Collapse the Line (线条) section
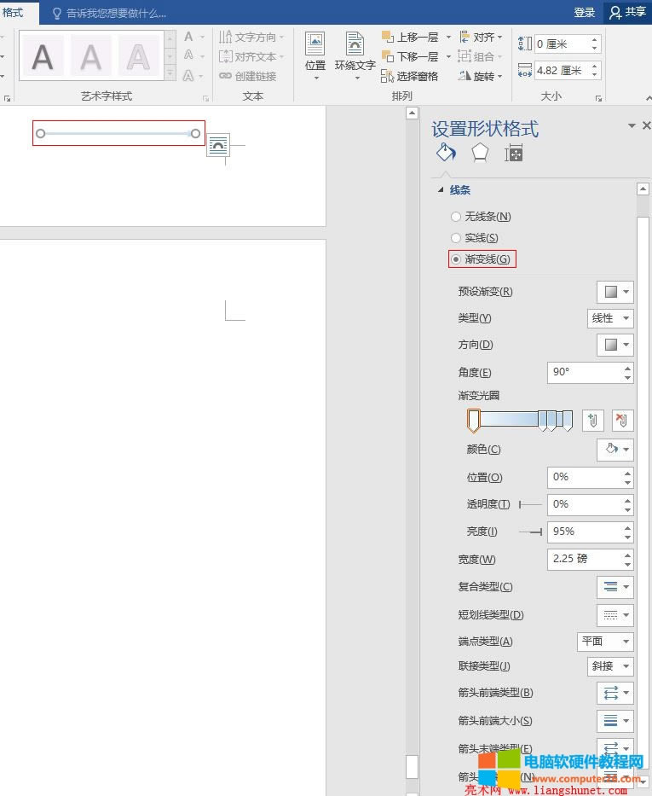Screen dimensions: 652x796 tap(441, 190)
